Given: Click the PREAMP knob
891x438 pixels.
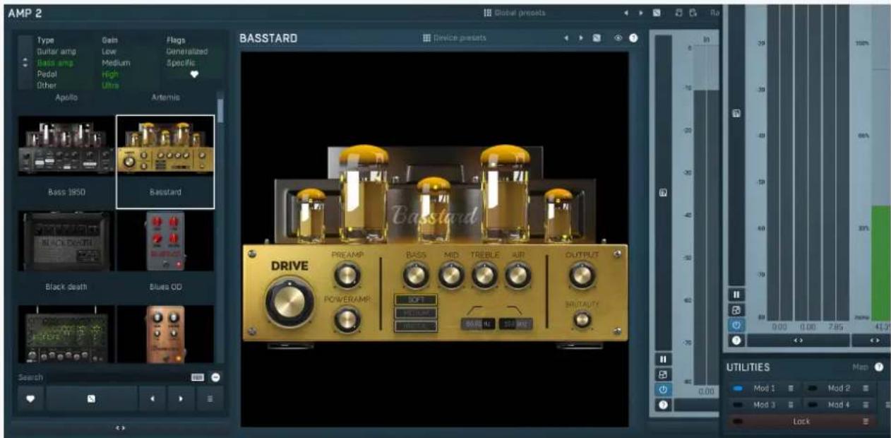Looking at the screenshot, I should 346,275.
